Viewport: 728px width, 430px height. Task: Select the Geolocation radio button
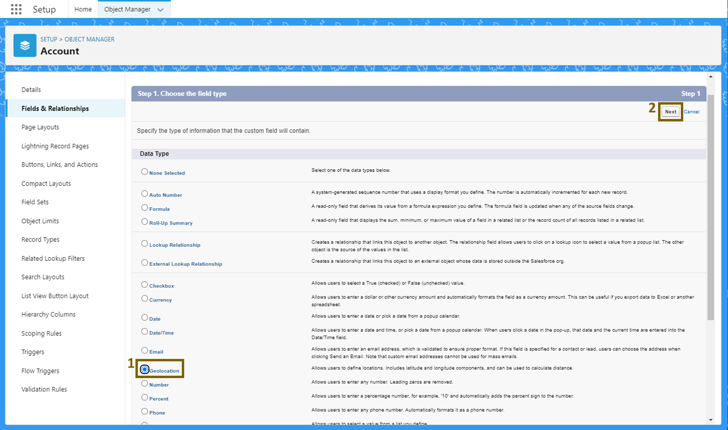tap(145, 369)
